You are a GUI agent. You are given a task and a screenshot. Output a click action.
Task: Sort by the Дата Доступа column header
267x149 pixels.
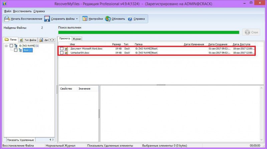[241, 44]
